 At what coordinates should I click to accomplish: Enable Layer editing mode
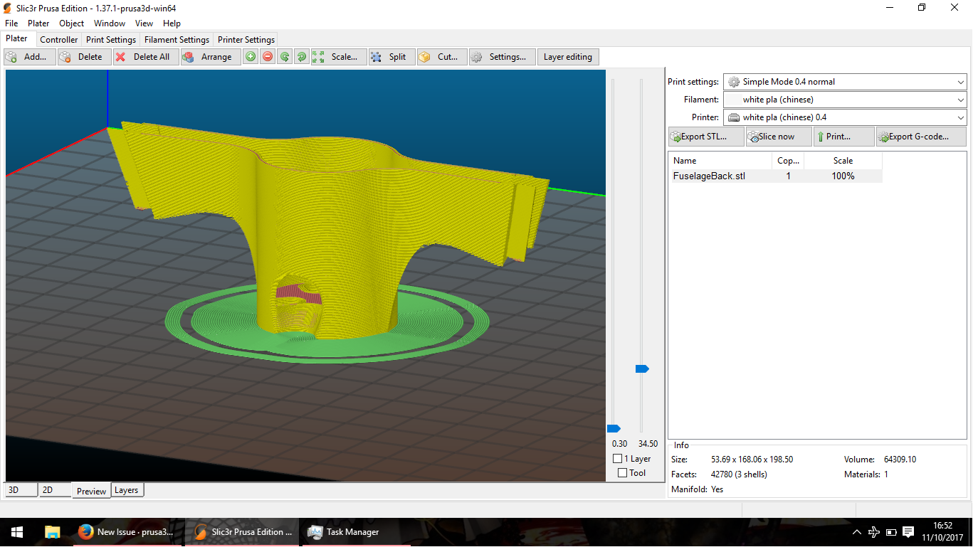pyautogui.click(x=568, y=57)
